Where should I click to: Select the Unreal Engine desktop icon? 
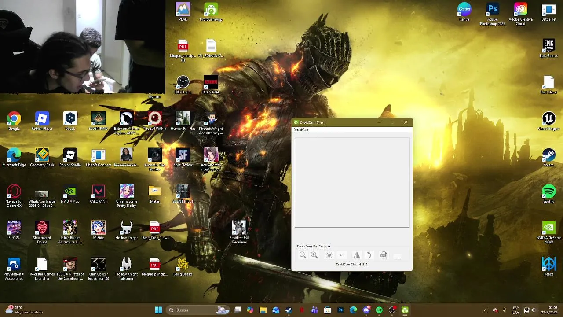coord(549,121)
